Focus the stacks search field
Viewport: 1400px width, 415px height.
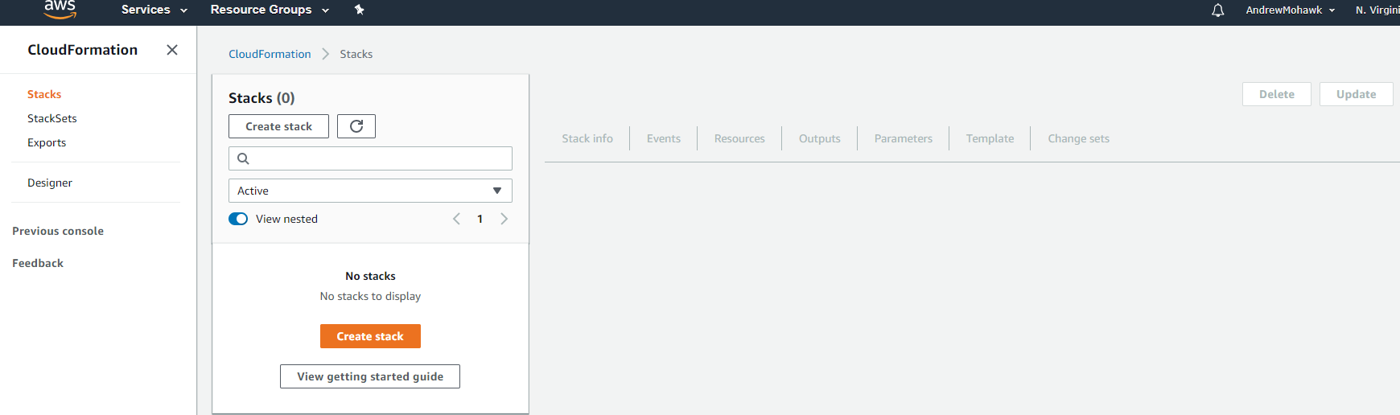(370, 158)
